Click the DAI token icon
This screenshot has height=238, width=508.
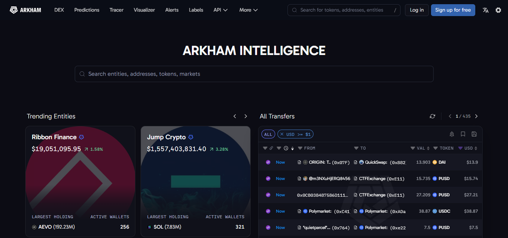tap(435, 162)
